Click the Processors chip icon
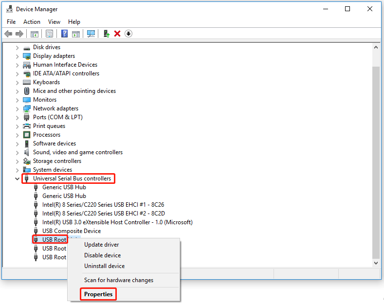Screen dimensions: 384x304 click(x=27, y=135)
